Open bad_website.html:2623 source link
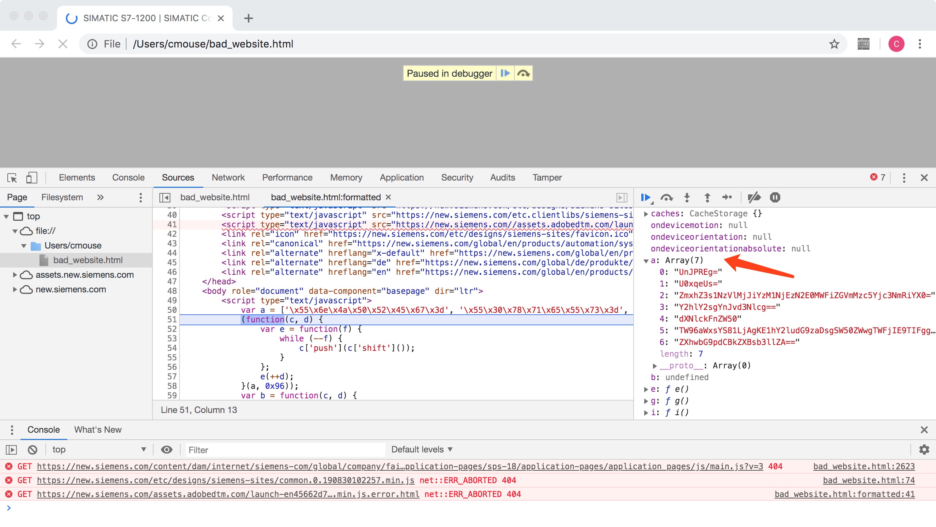 (x=864, y=466)
